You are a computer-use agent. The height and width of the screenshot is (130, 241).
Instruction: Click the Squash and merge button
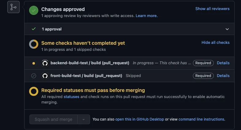(54, 119)
